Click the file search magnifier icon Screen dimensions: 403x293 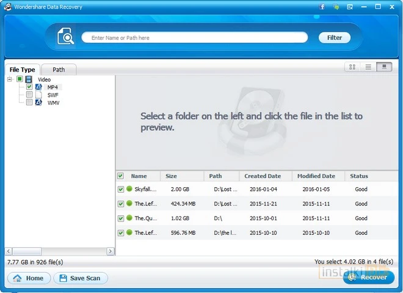point(65,36)
